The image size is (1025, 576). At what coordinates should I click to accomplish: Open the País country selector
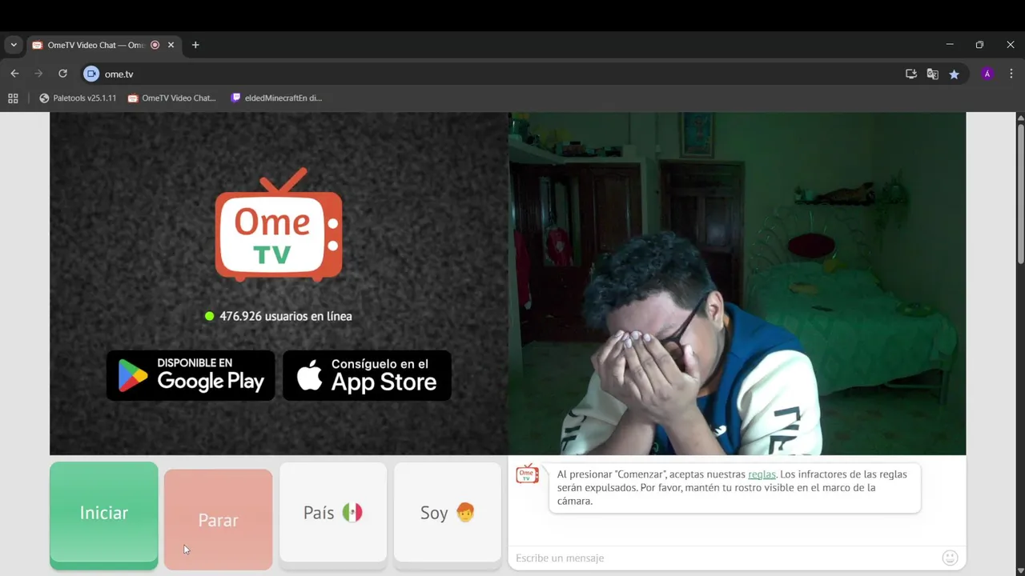(333, 513)
